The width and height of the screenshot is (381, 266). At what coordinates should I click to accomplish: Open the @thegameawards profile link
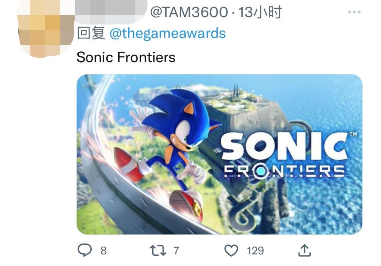click(167, 33)
